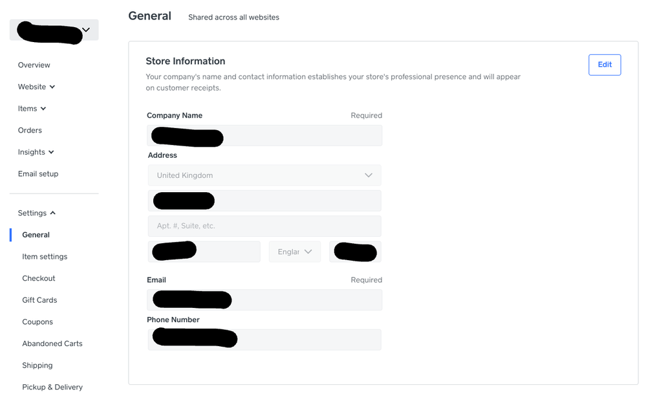This screenshot has width=646, height=394.
Task: Open Item settings
Action: 45,256
